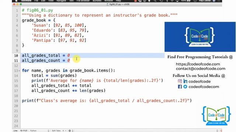Image resolution: width=236 pixels, height=132 pixels.
Task: Click the 'for' keyword on line 13
Action: coord(25,70)
